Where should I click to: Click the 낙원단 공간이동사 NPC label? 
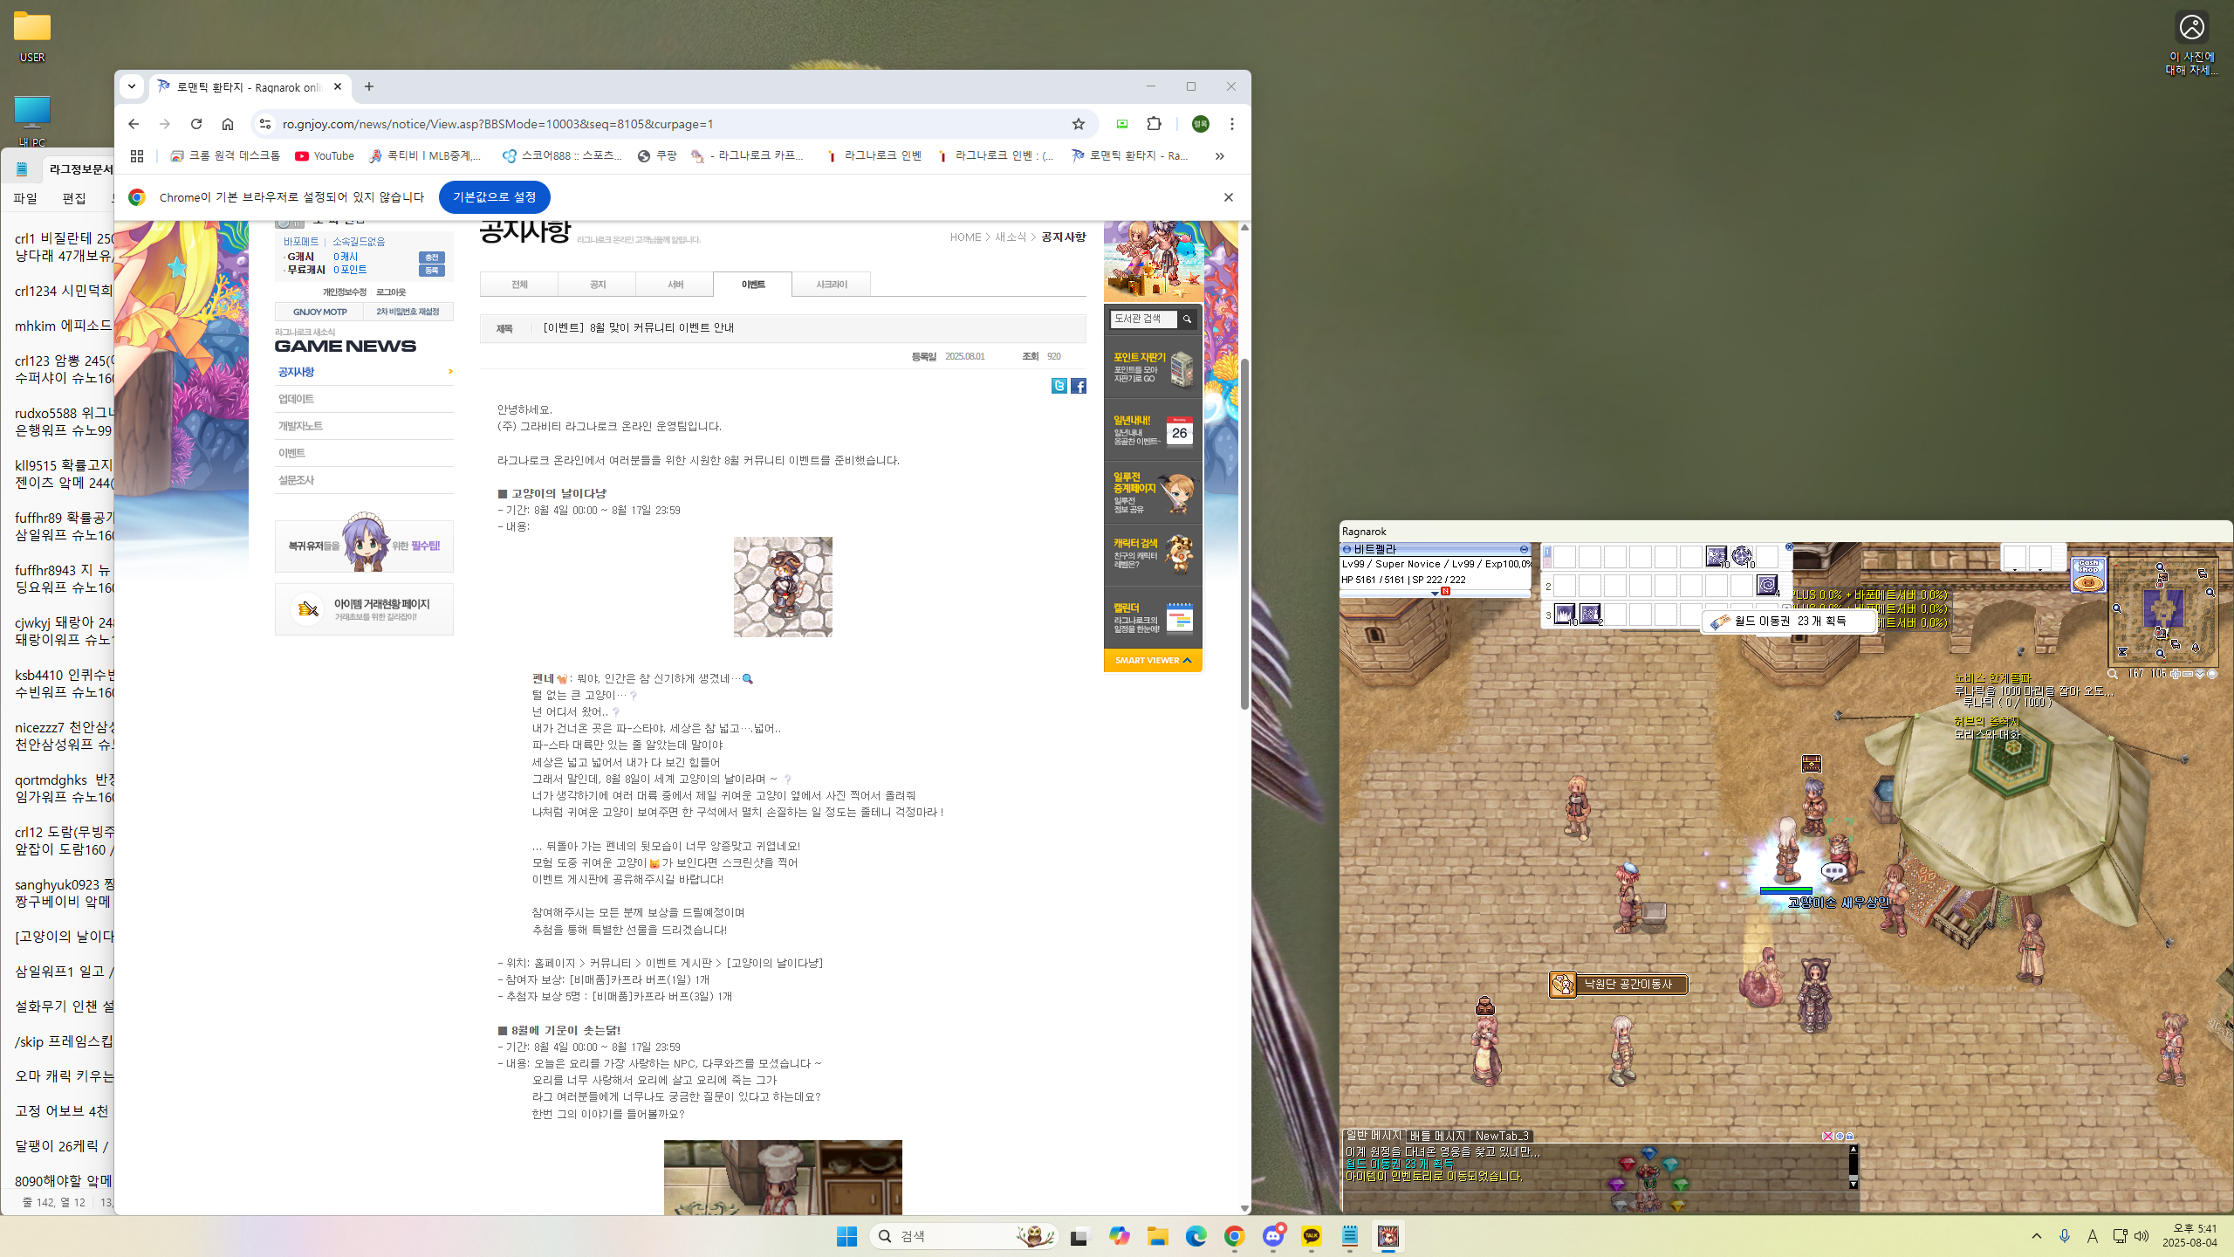pos(1618,984)
